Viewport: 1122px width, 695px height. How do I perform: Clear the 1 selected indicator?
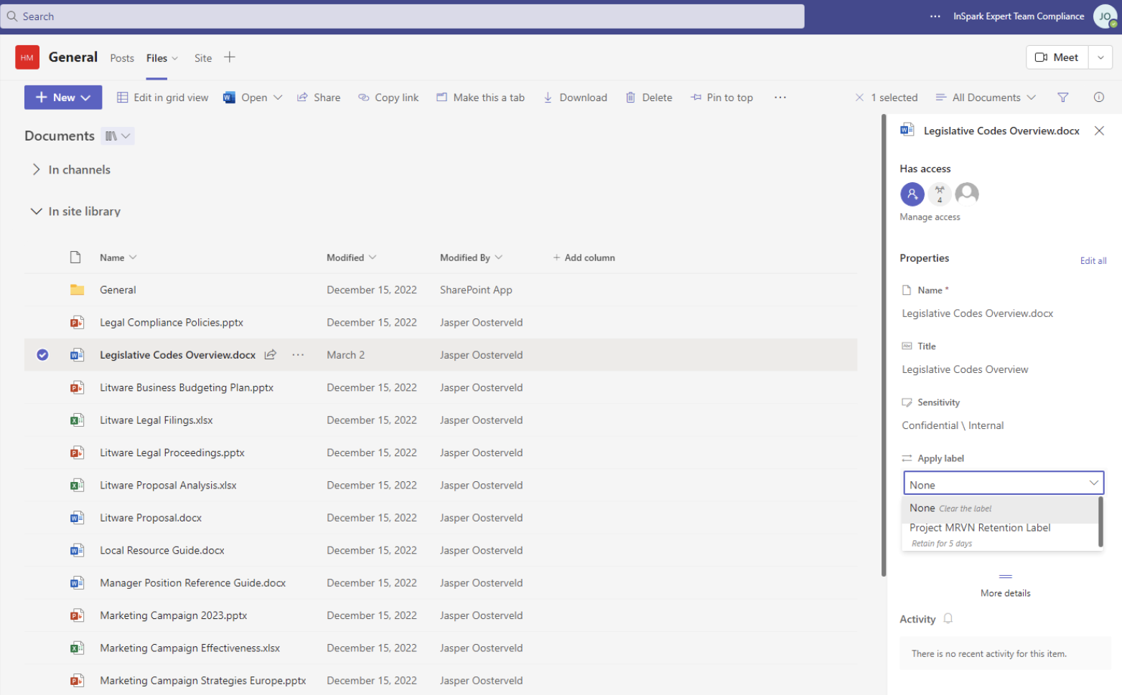point(859,98)
